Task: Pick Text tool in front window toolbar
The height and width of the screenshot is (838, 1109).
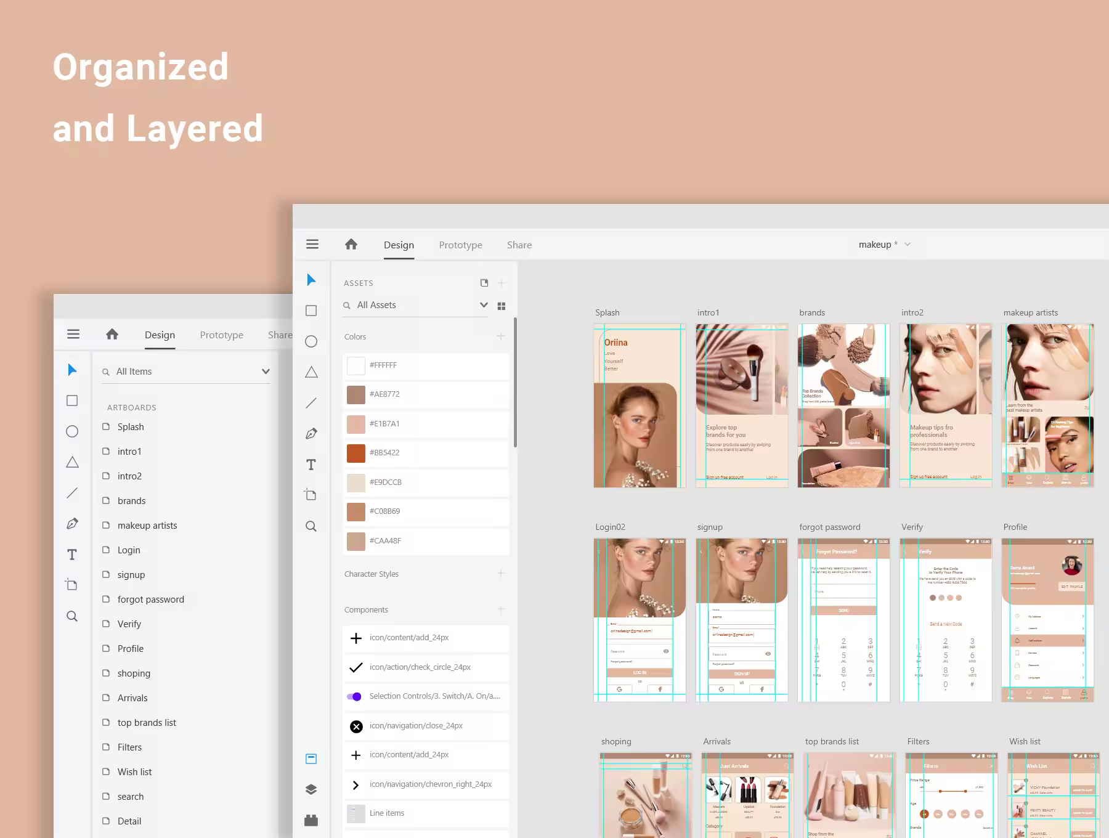Action: [311, 465]
